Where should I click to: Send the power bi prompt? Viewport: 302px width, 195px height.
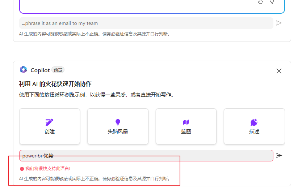(279, 155)
